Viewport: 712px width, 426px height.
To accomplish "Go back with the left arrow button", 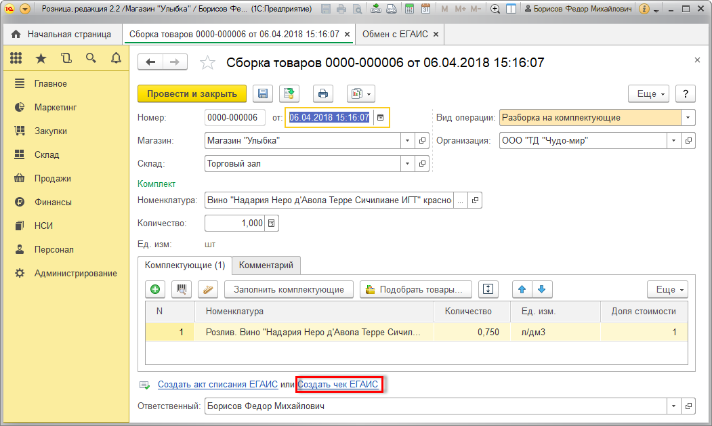I will 150,62.
